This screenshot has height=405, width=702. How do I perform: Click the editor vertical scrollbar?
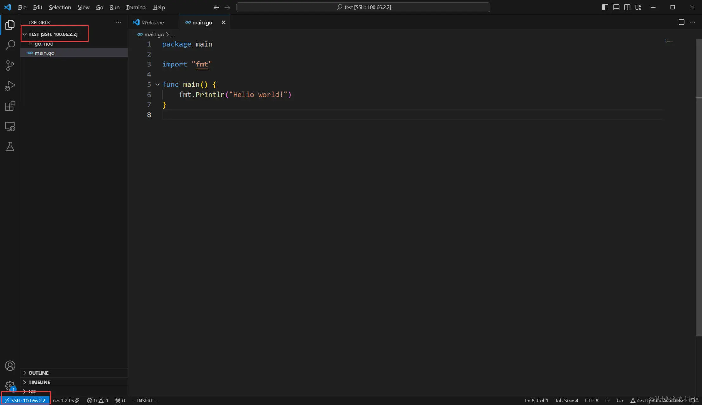(x=699, y=190)
